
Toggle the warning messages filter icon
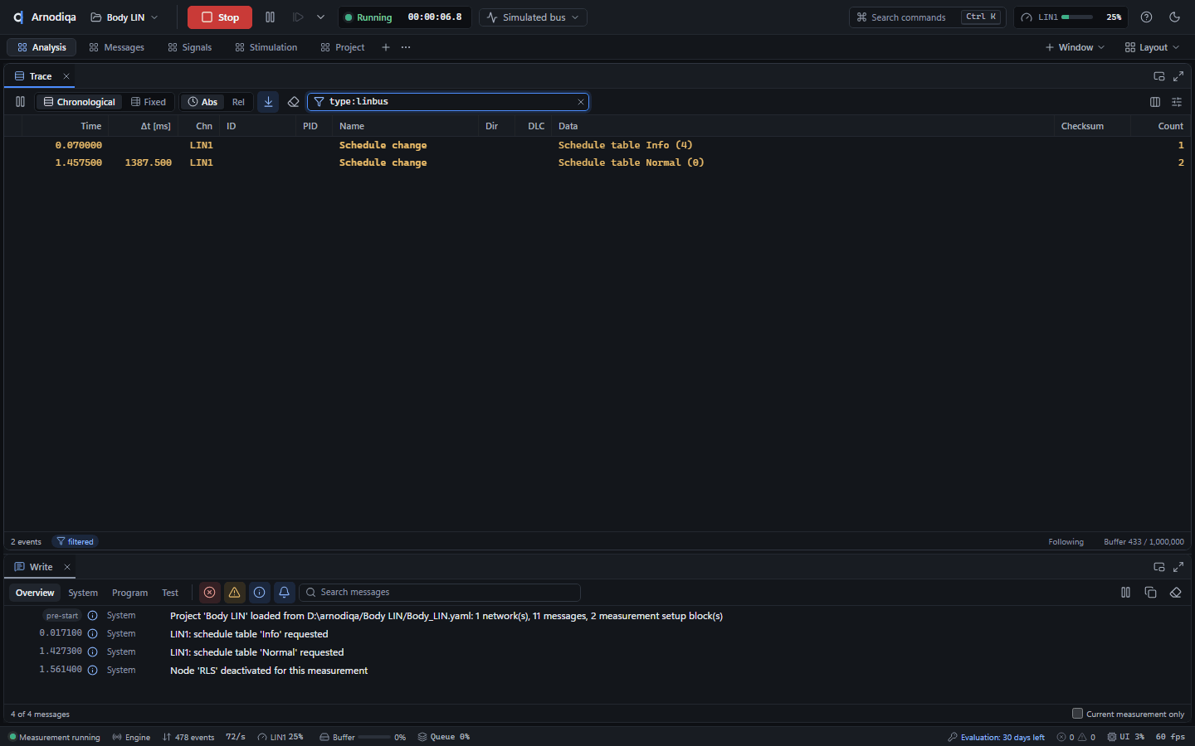pyautogui.click(x=235, y=593)
